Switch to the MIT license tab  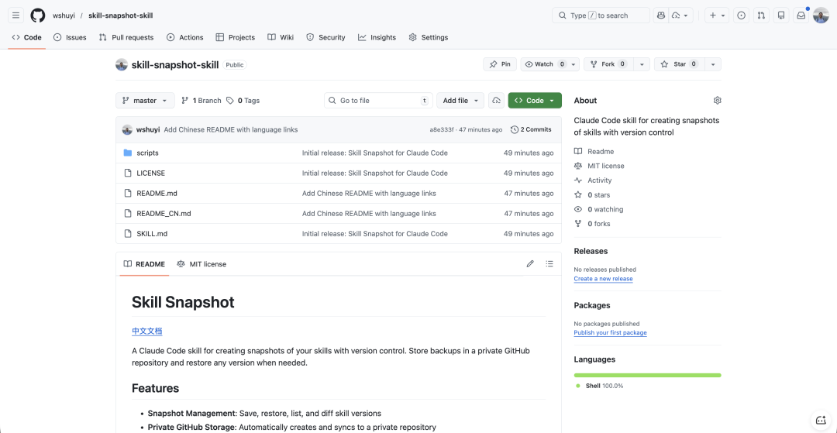[x=201, y=264]
